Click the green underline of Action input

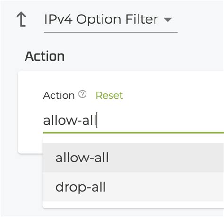134,133
